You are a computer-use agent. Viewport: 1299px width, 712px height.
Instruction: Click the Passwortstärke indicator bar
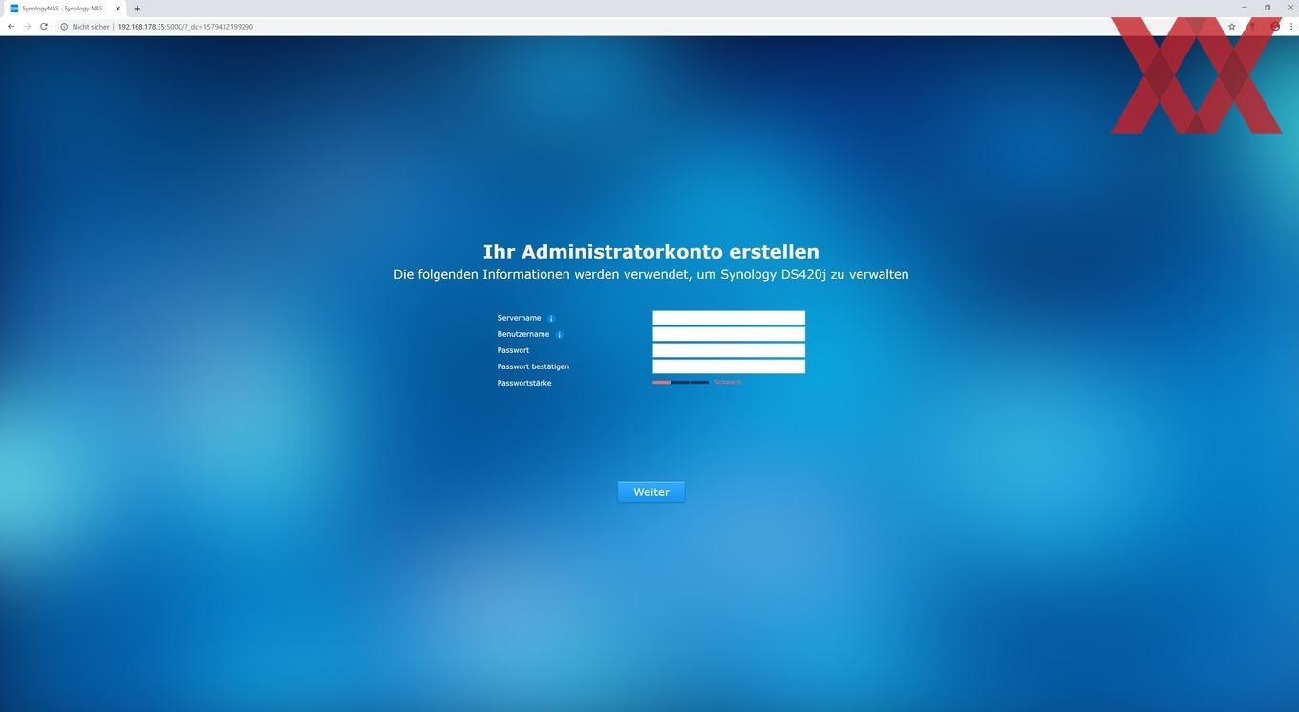[681, 382]
